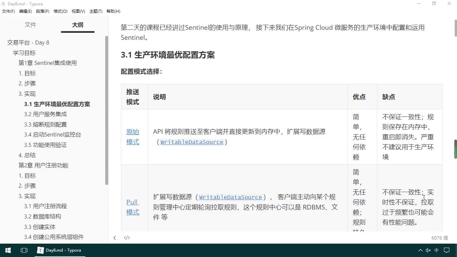Open Windows Start menu
457x257 pixels.
point(8,250)
